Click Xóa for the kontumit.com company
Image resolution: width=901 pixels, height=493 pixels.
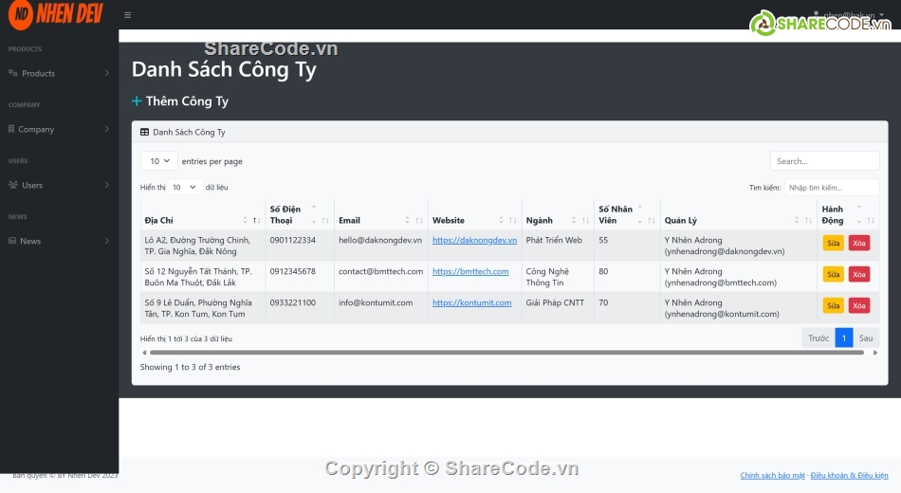click(x=859, y=305)
